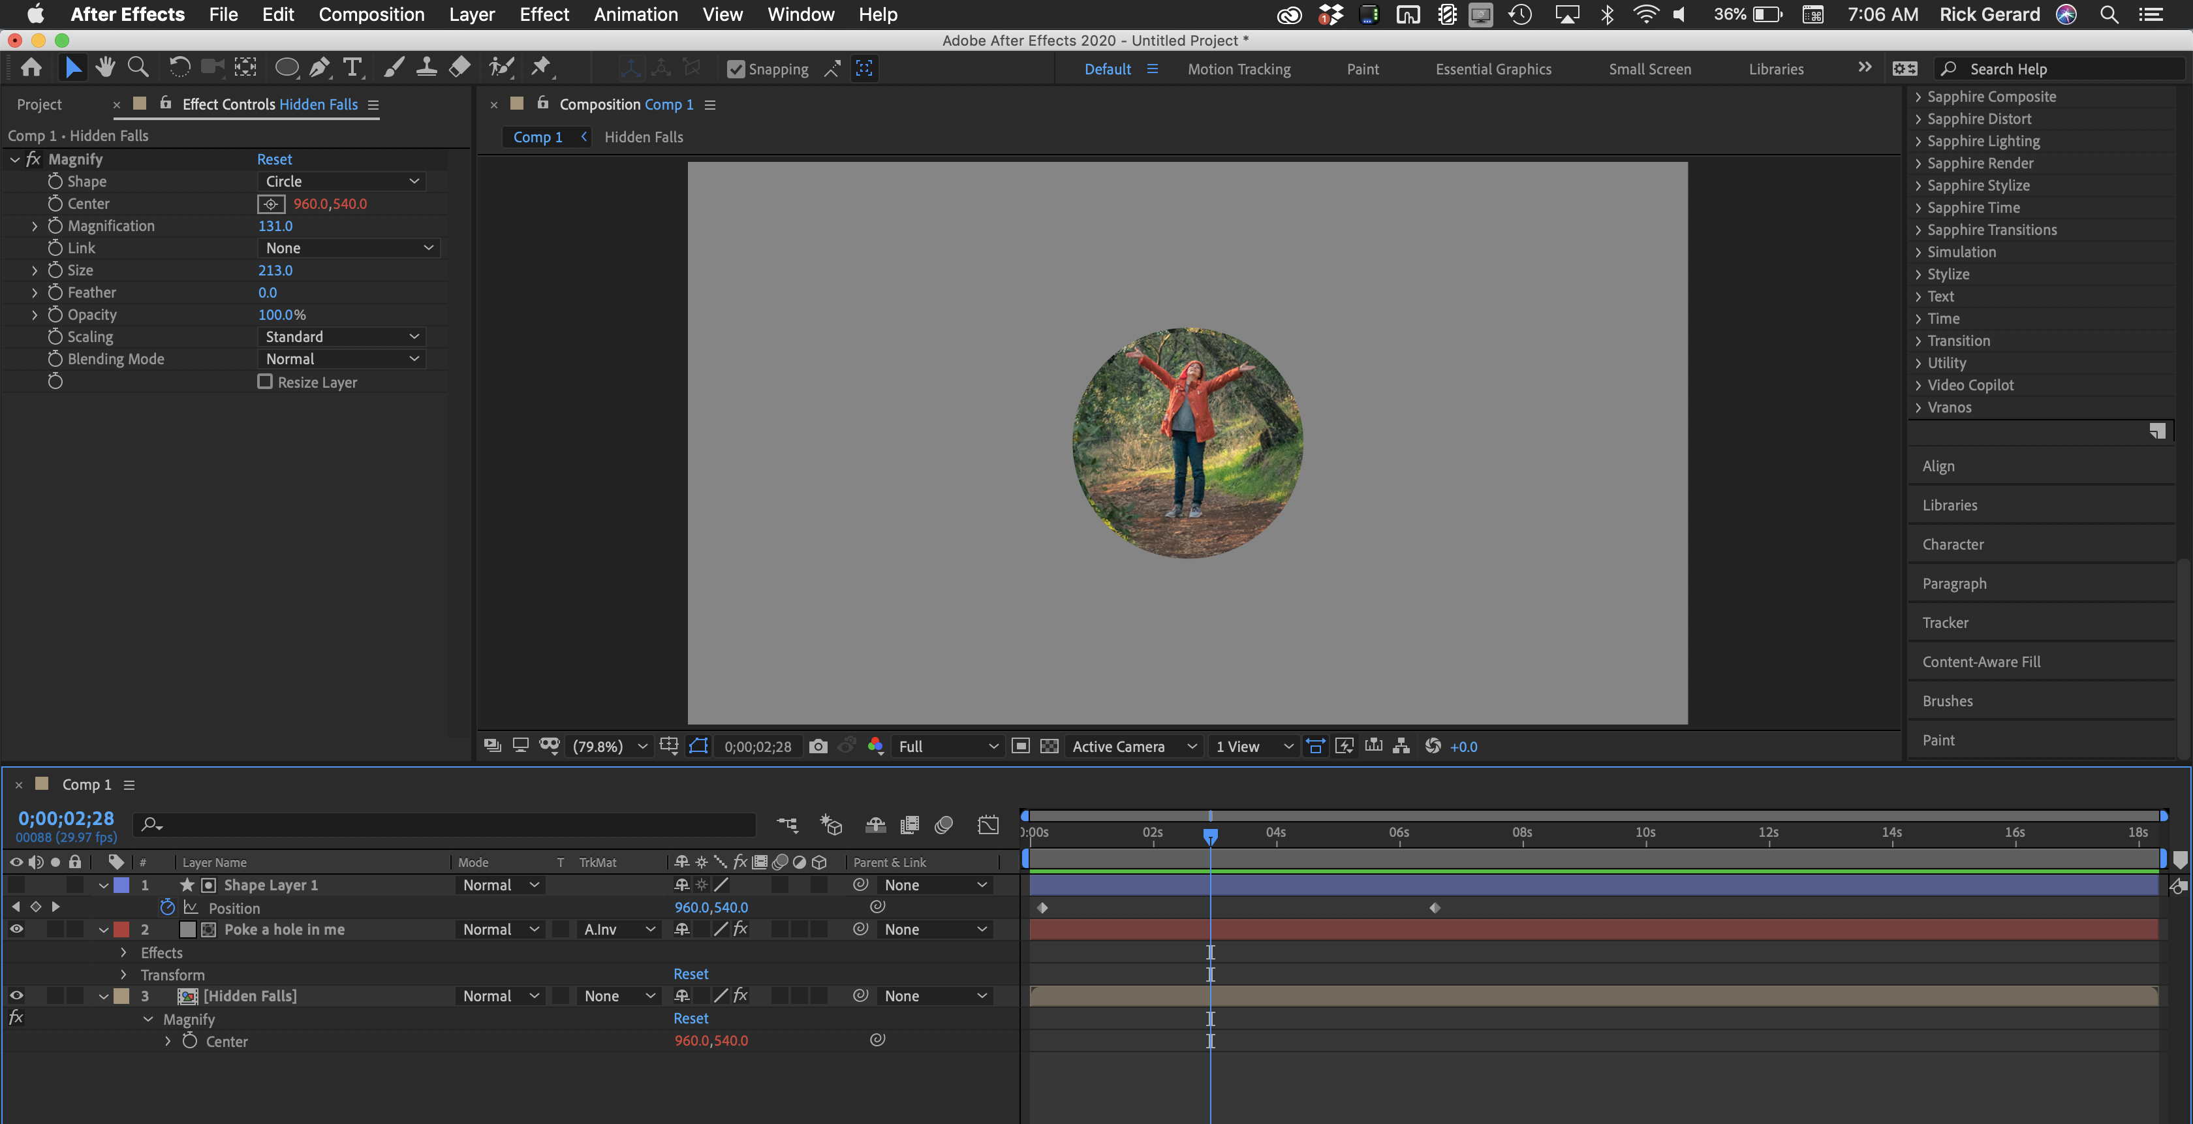Pick the Clone Stamp tool

click(426, 68)
